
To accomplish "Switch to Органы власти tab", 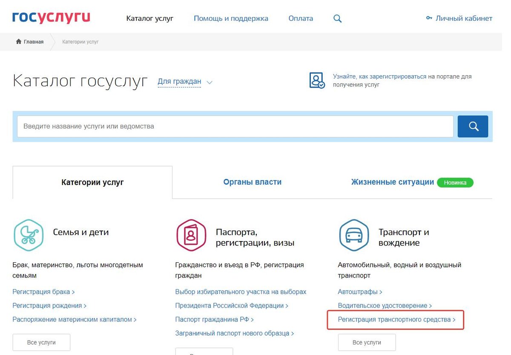I will 253,182.
